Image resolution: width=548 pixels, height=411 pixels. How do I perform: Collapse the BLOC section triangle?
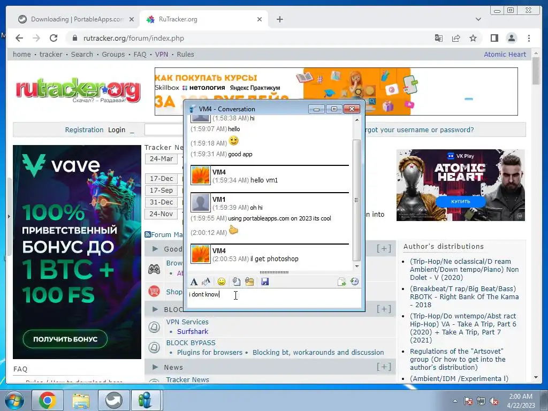coord(155,309)
